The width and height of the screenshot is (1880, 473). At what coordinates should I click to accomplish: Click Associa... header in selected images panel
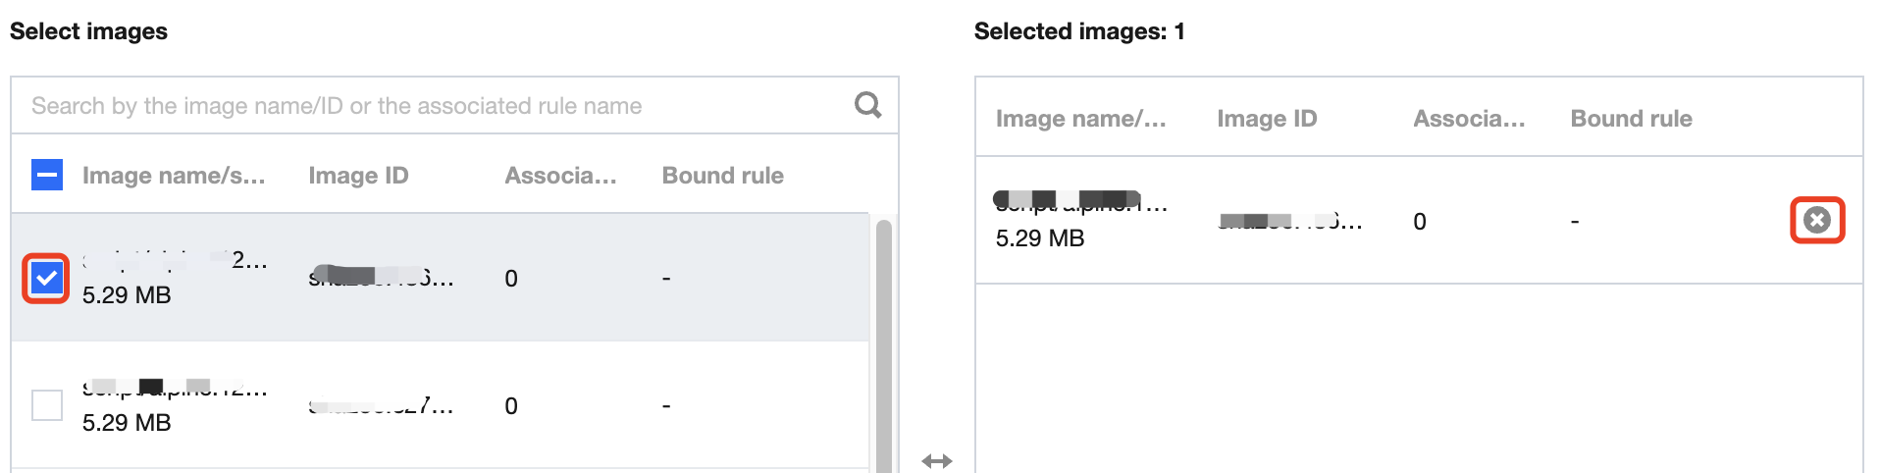pos(1469,119)
